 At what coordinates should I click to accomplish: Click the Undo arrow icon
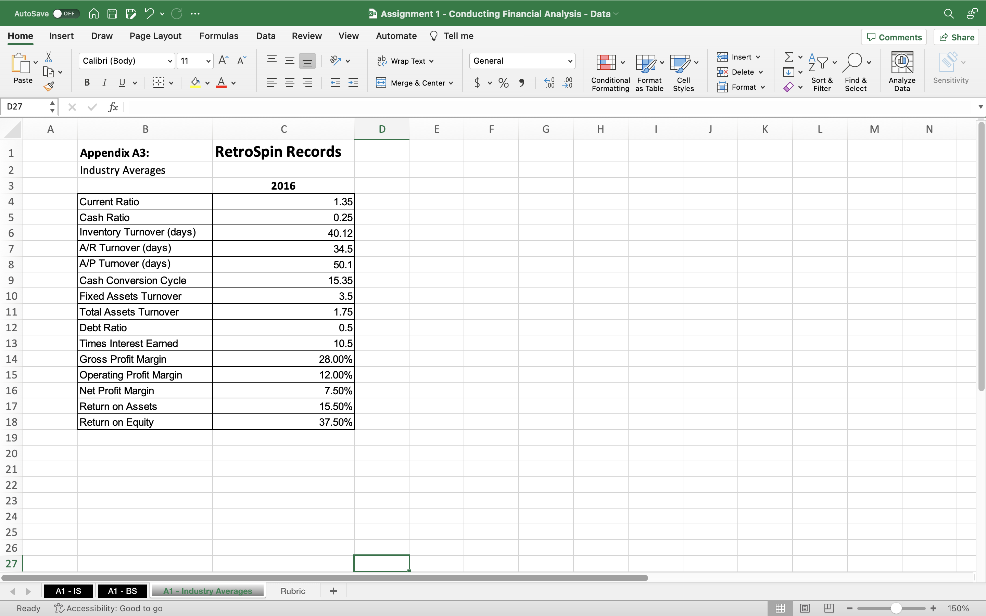[149, 13]
